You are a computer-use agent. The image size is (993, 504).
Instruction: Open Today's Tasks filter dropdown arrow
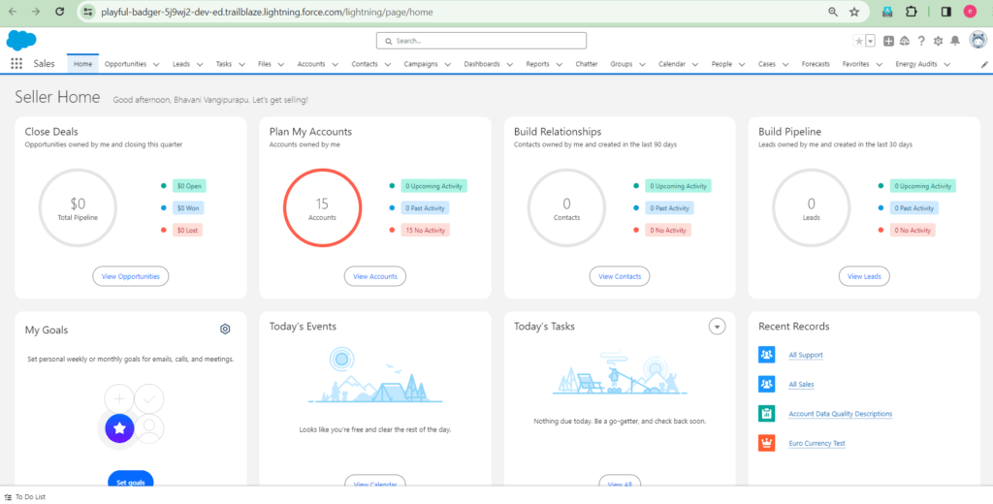tap(717, 327)
